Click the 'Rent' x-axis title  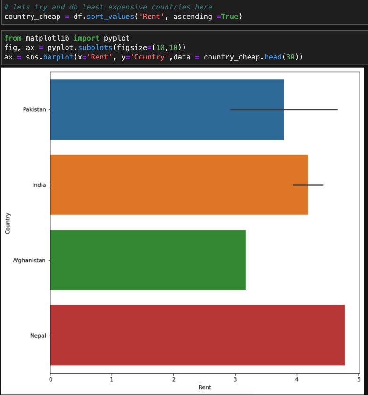click(205, 387)
